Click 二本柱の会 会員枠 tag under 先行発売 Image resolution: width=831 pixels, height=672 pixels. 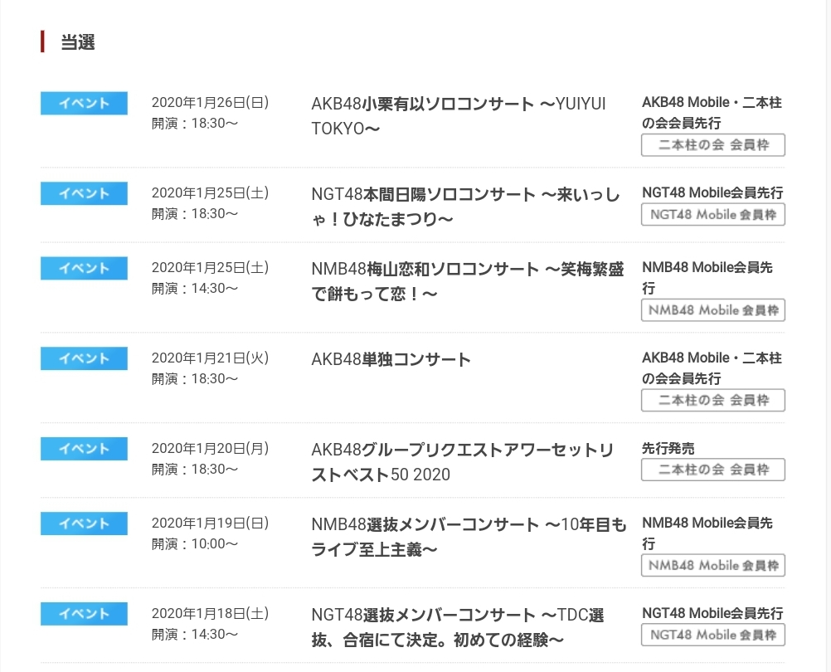click(x=712, y=470)
